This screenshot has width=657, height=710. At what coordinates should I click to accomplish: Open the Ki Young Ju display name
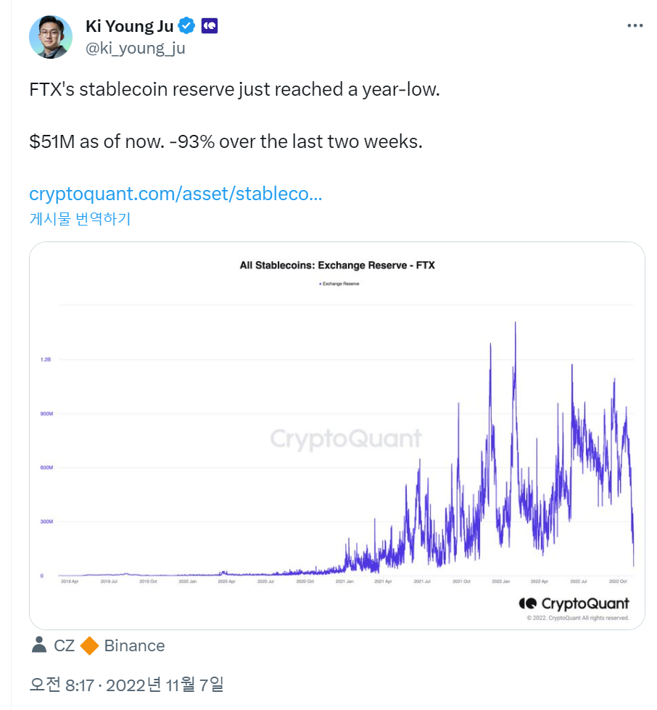(x=129, y=27)
